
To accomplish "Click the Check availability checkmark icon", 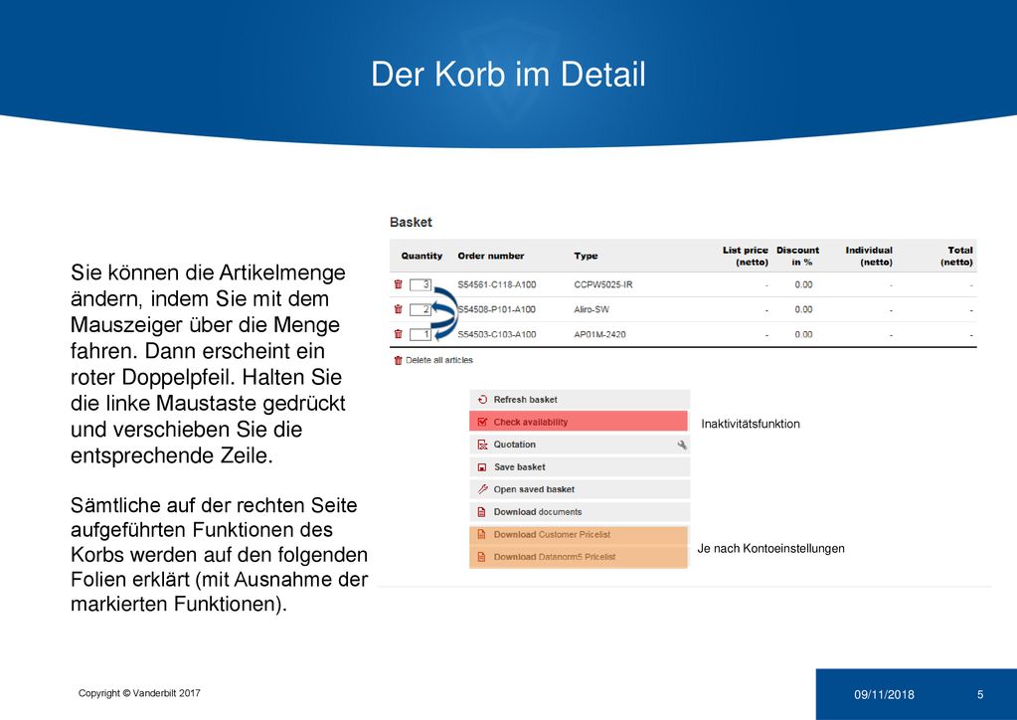I will click(482, 422).
